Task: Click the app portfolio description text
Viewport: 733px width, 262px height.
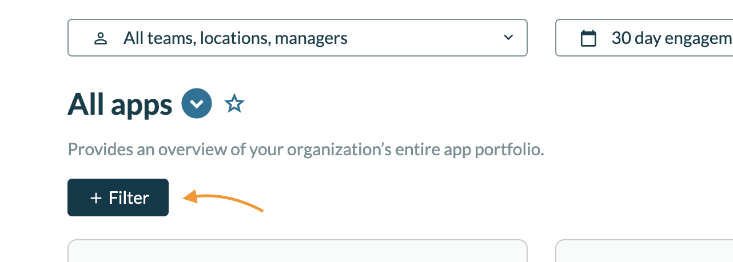Action: tap(306, 150)
